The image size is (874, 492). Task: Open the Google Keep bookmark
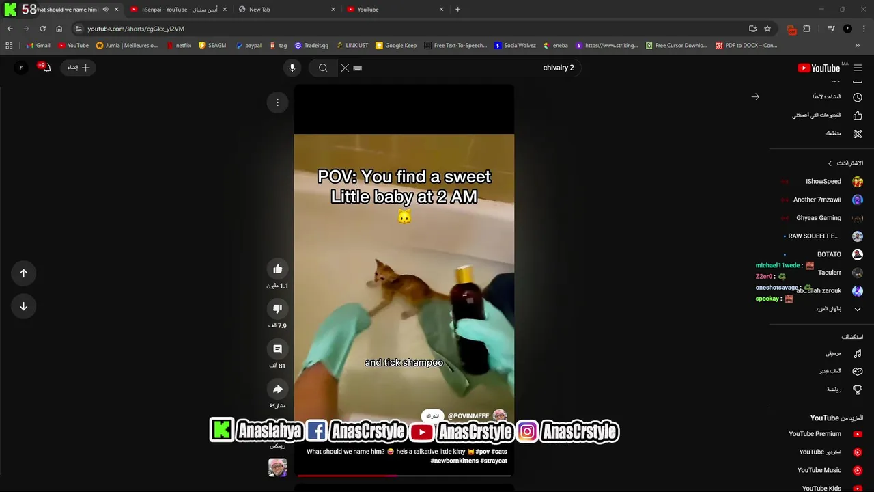point(396,45)
